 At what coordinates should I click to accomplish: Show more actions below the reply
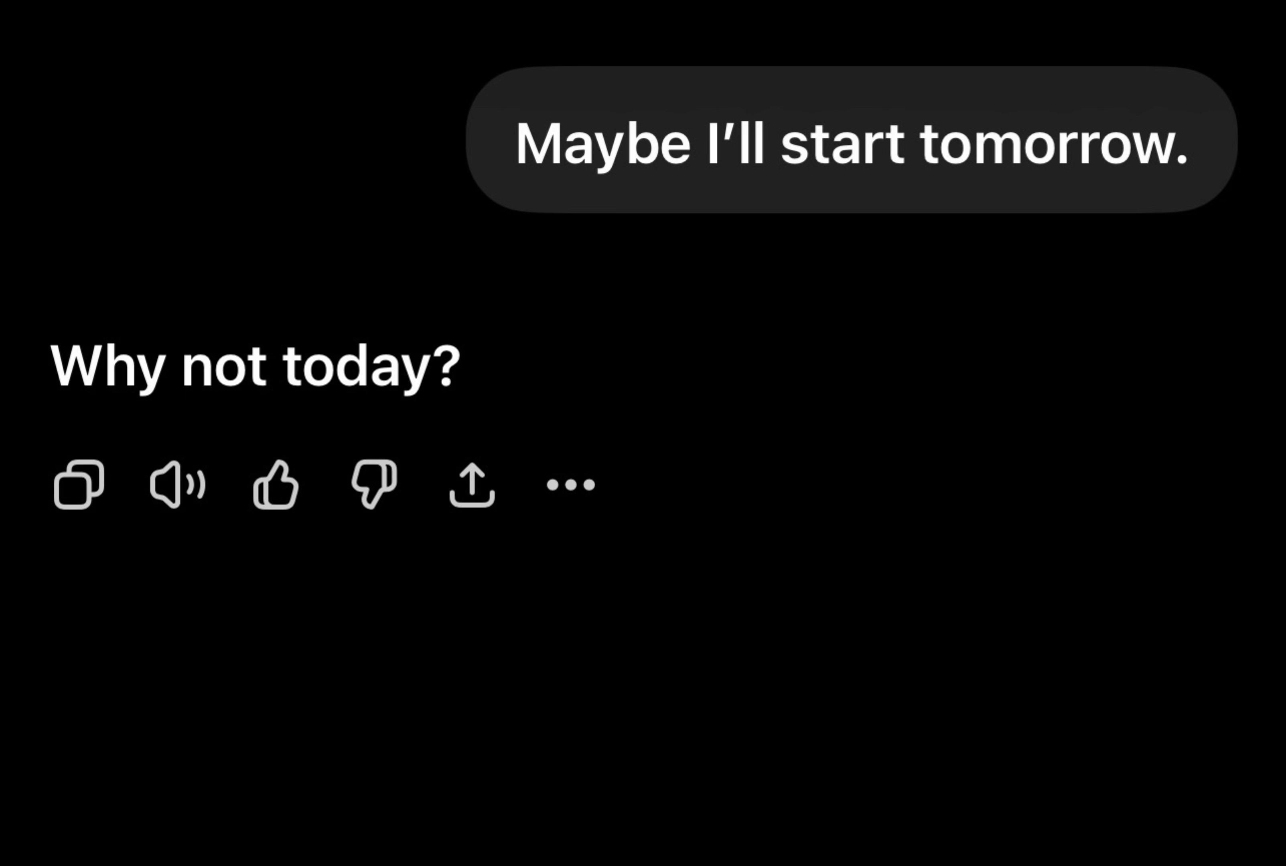pyautogui.click(x=571, y=484)
